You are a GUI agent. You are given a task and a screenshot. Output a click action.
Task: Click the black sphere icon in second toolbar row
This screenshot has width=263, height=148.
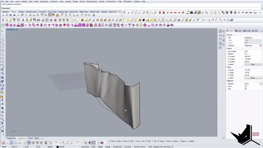[144, 20]
